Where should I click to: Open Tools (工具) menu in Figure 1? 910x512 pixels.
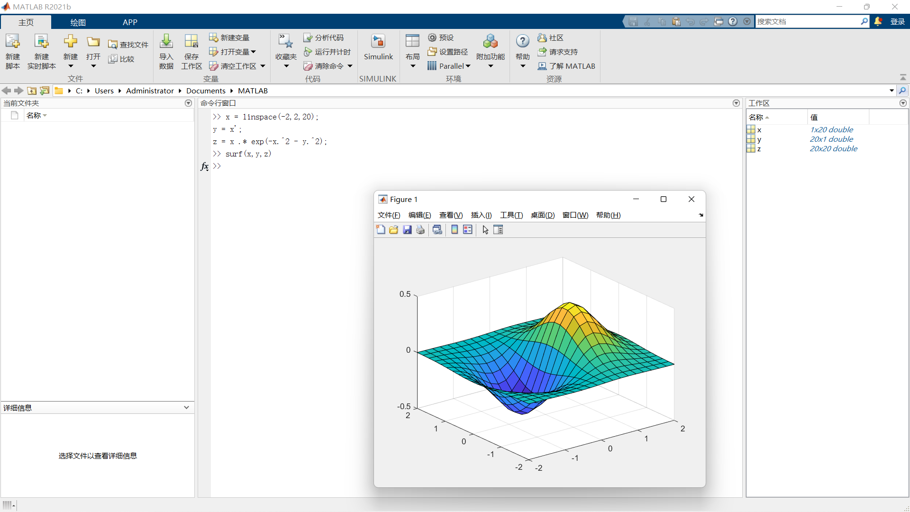pyautogui.click(x=511, y=215)
